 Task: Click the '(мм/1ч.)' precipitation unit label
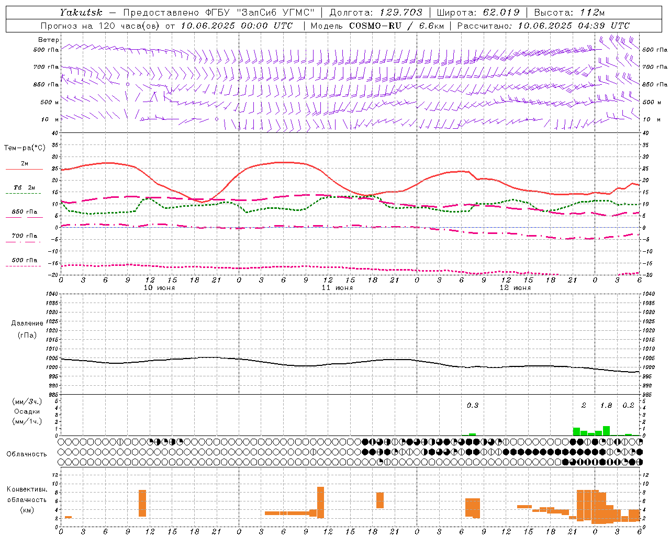pos(27,421)
